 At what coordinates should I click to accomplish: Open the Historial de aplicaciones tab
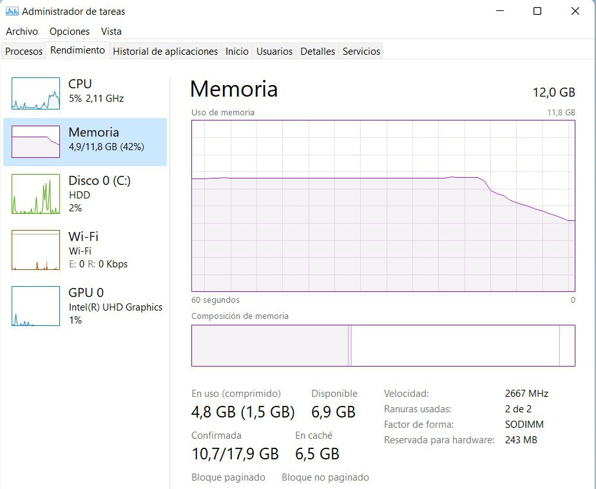click(x=165, y=51)
